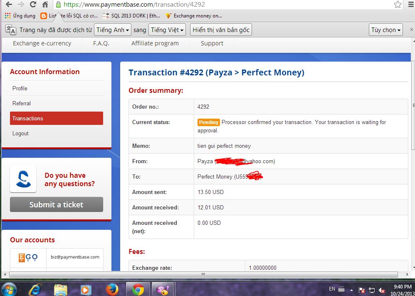Open the Blogger SQL list bookmark
The image size is (415, 296).
(x=69, y=16)
